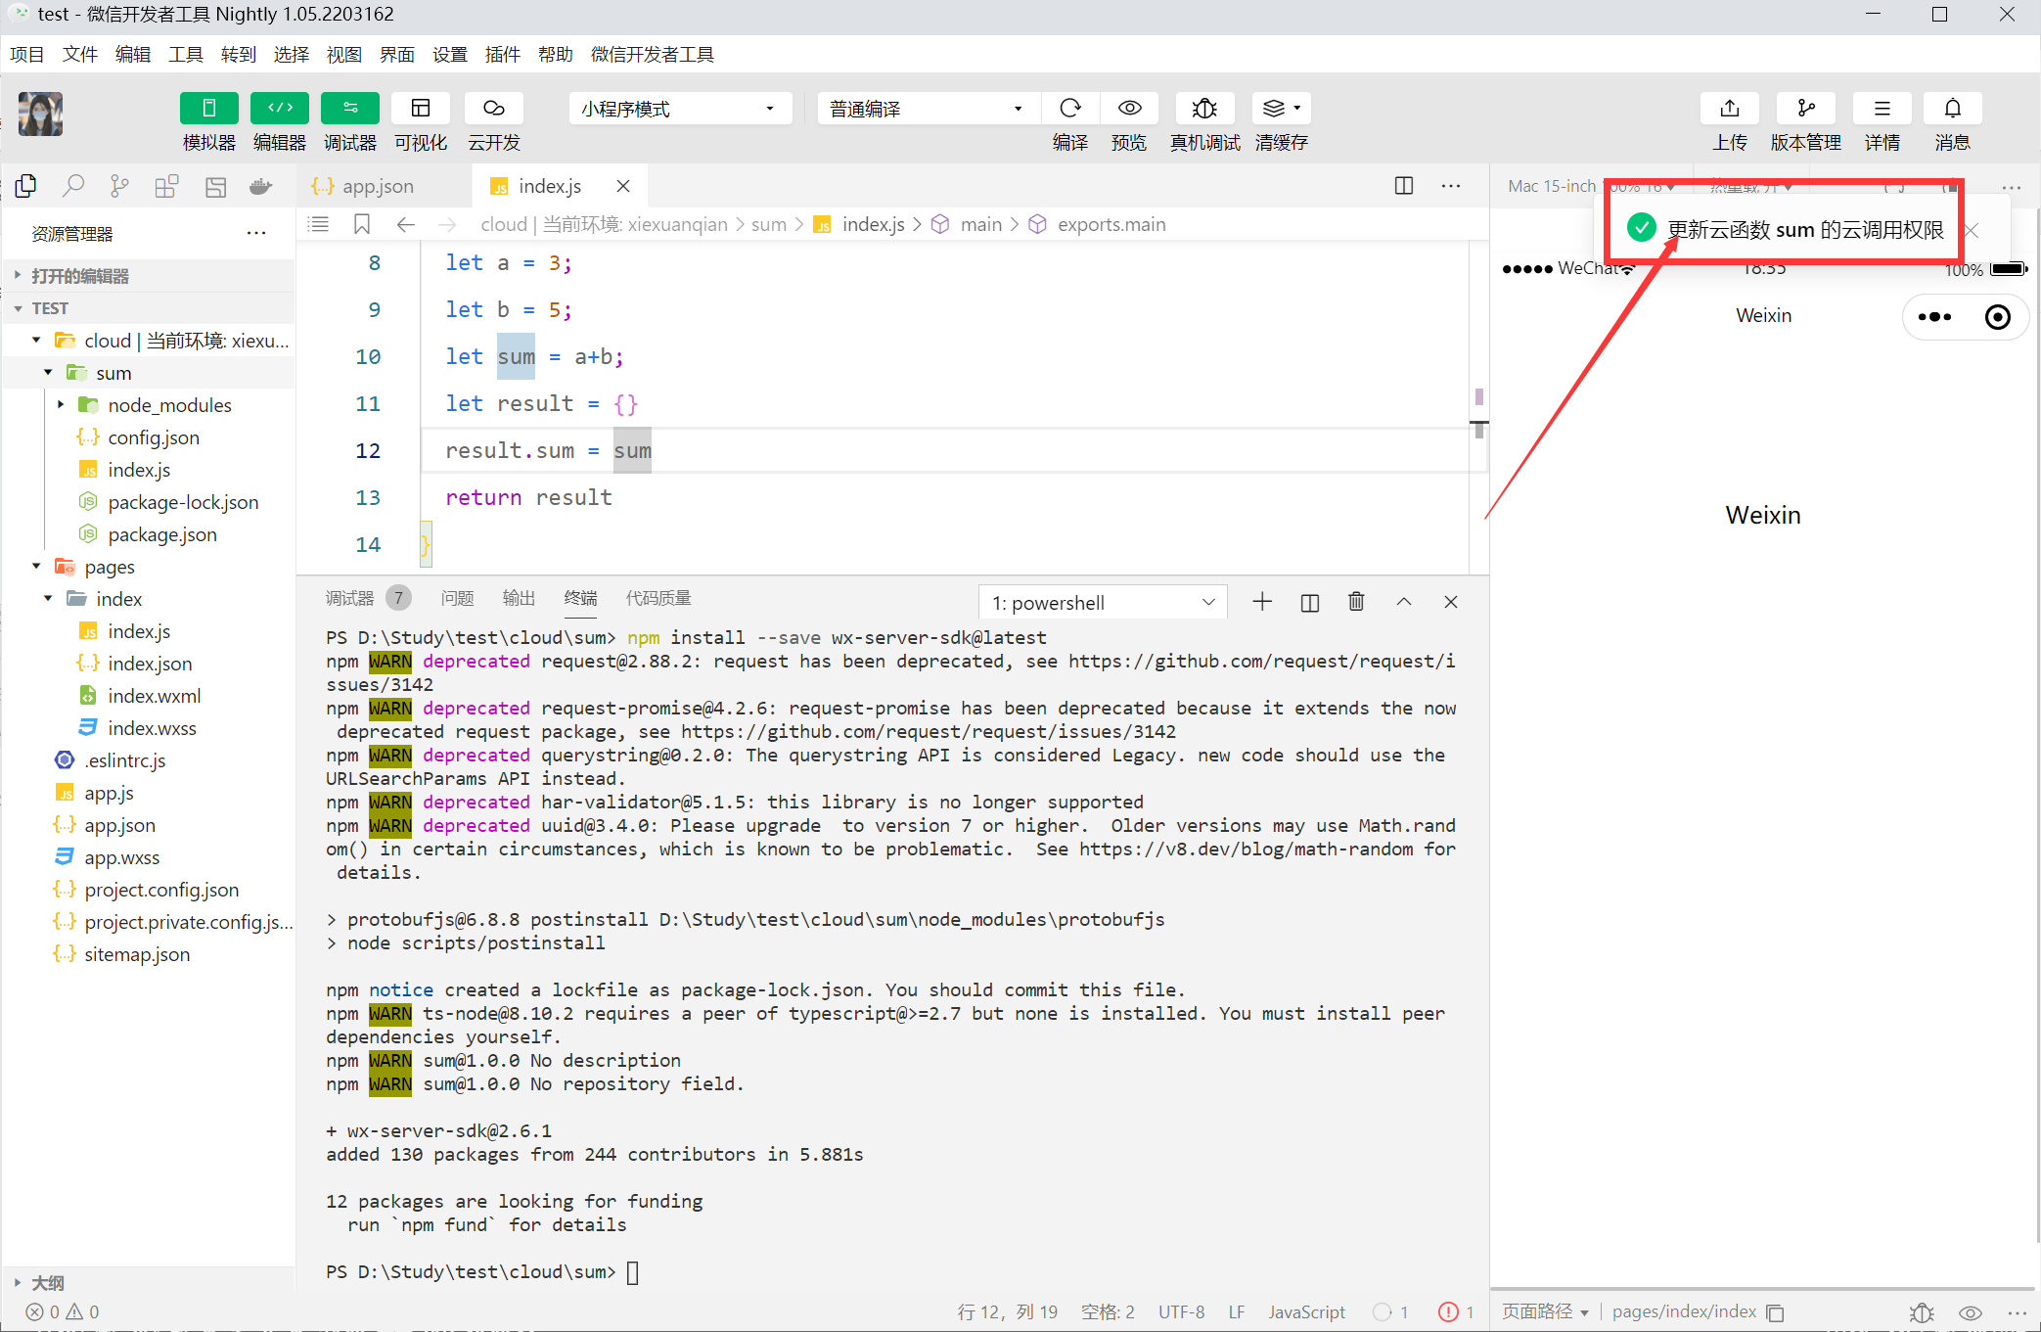Click the 上传 upload icon

pos(1730,108)
